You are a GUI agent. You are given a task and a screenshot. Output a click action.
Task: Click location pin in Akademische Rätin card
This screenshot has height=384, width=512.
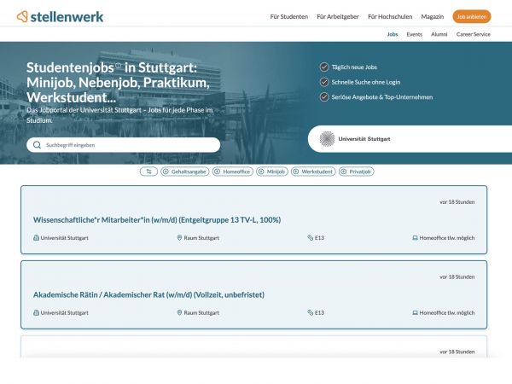[179, 312]
